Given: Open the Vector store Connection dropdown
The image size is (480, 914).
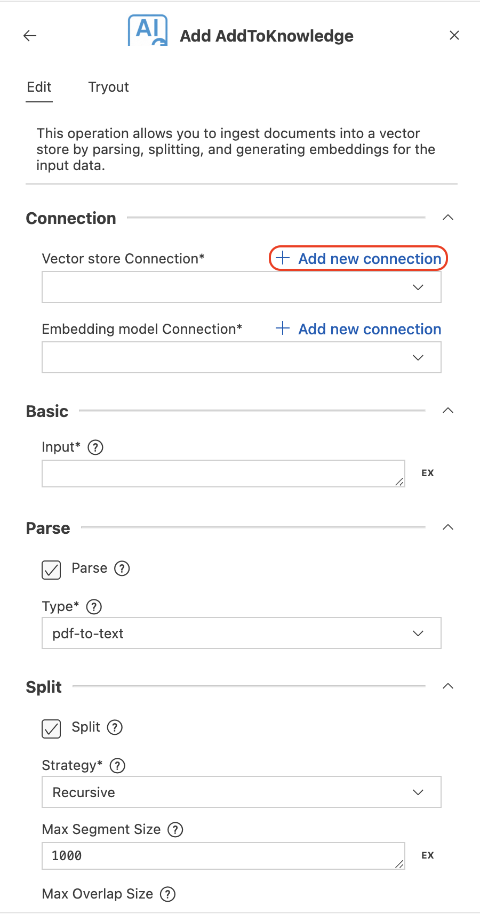Looking at the screenshot, I should click(x=242, y=287).
